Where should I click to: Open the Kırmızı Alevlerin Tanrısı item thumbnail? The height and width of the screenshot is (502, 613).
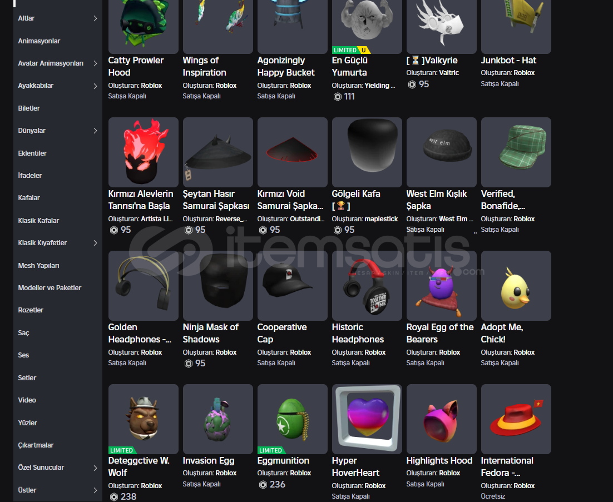click(143, 152)
